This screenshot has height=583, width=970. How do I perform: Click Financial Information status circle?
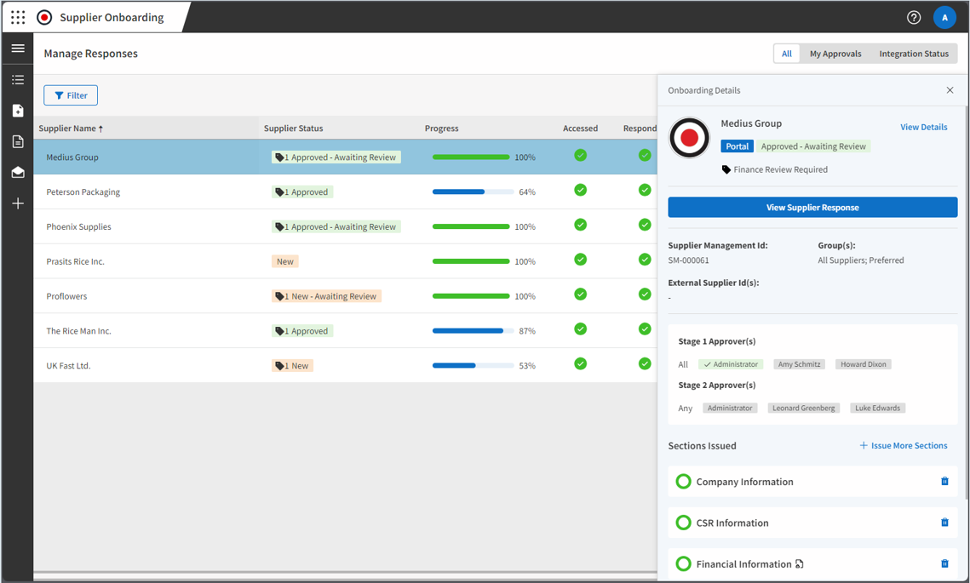pos(683,563)
